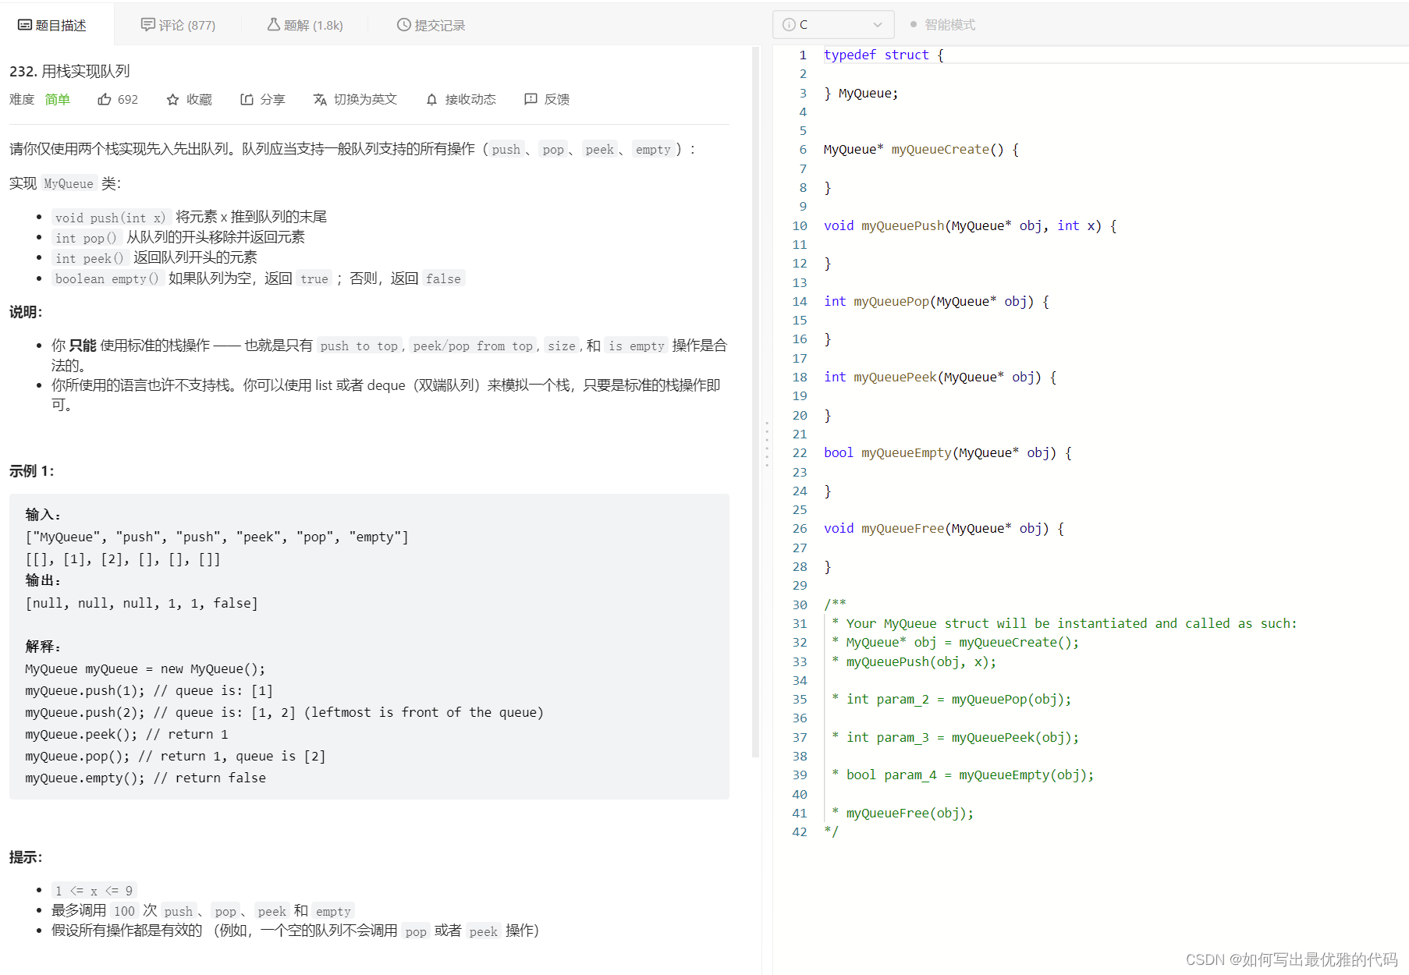Screen dimensions: 1409x975
Task: Click the myQueueEmpty function name in line 22
Action: [x=907, y=452]
